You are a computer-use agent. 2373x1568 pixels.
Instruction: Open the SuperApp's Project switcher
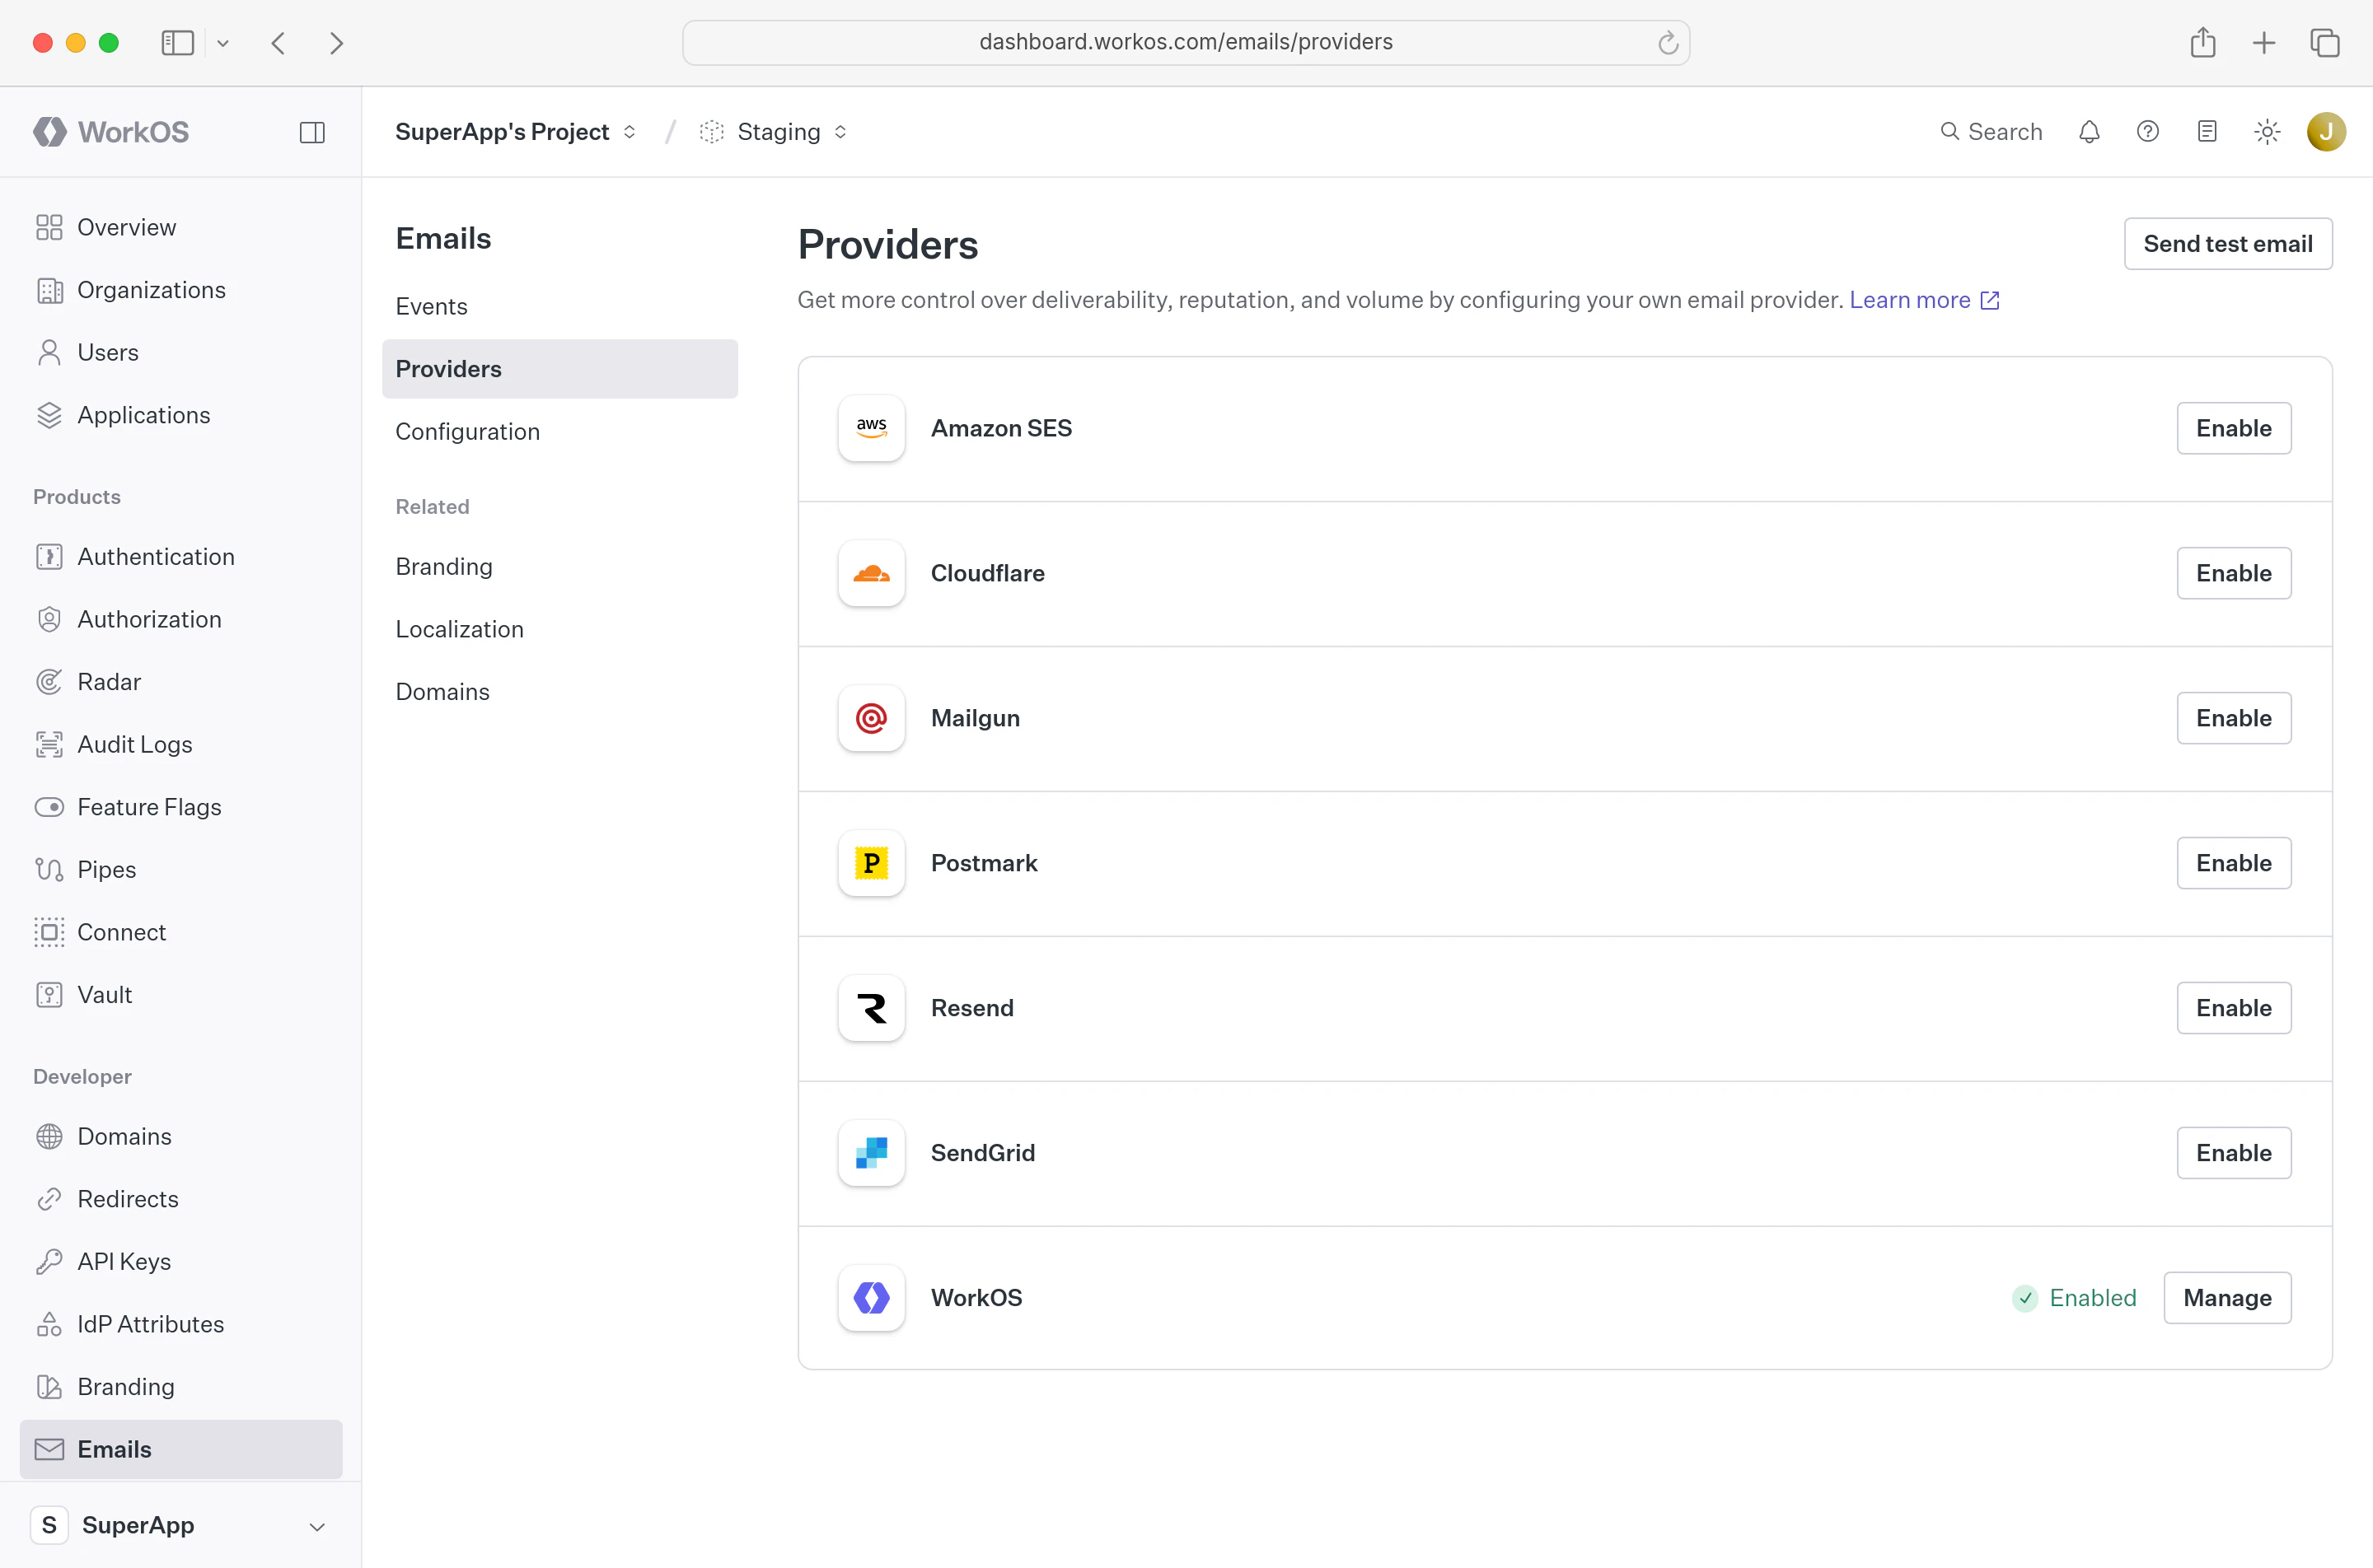(x=515, y=132)
